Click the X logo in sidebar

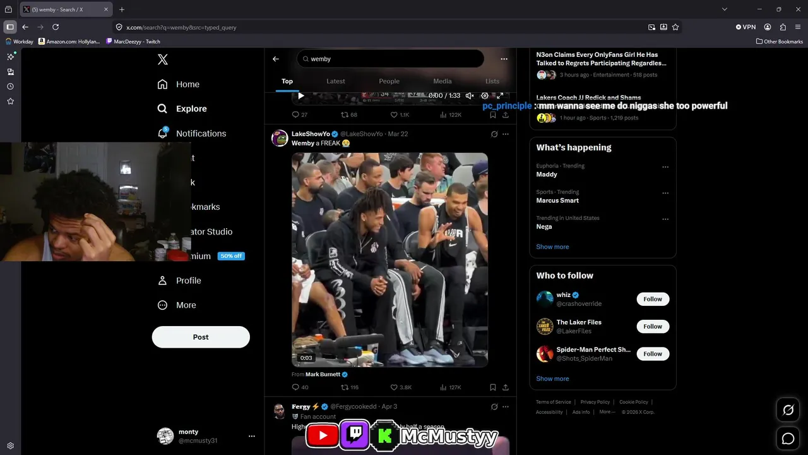tap(163, 59)
